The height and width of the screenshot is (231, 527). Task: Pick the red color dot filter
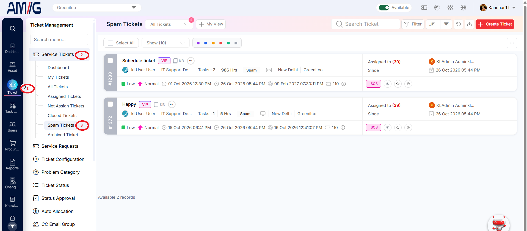221,43
